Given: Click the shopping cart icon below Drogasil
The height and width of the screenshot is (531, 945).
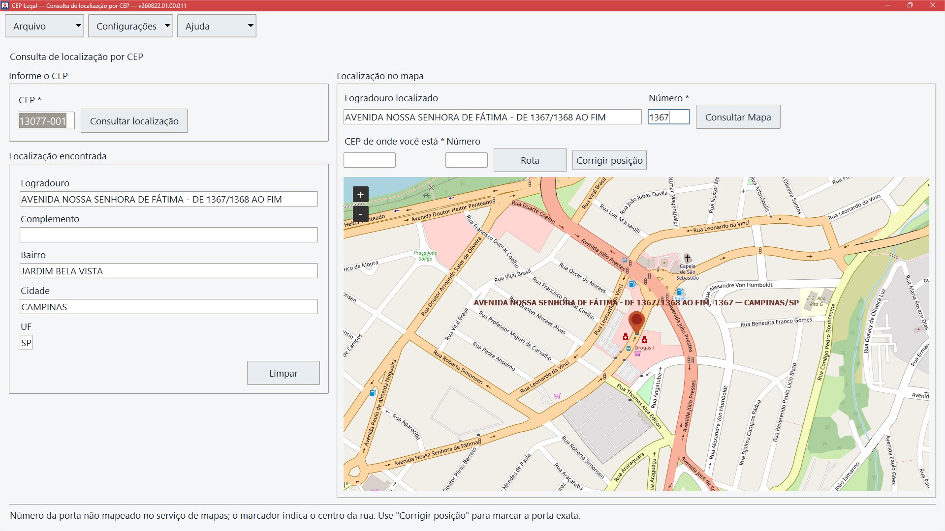Looking at the screenshot, I should click(637, 354).
